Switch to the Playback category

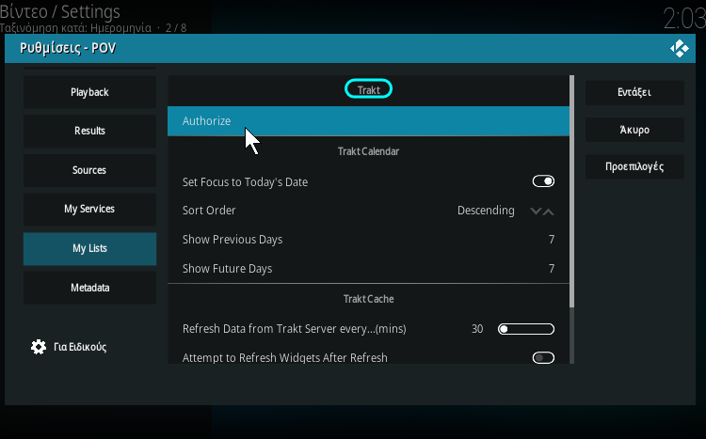tap(89, 92)
